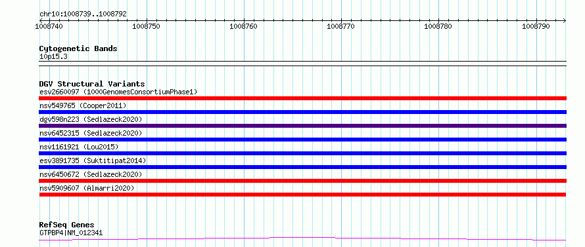585x247 pixels.
Task: Open nsv549765 (Cooper2011) label
Action: pyautogui.click(x=83, y=105)
